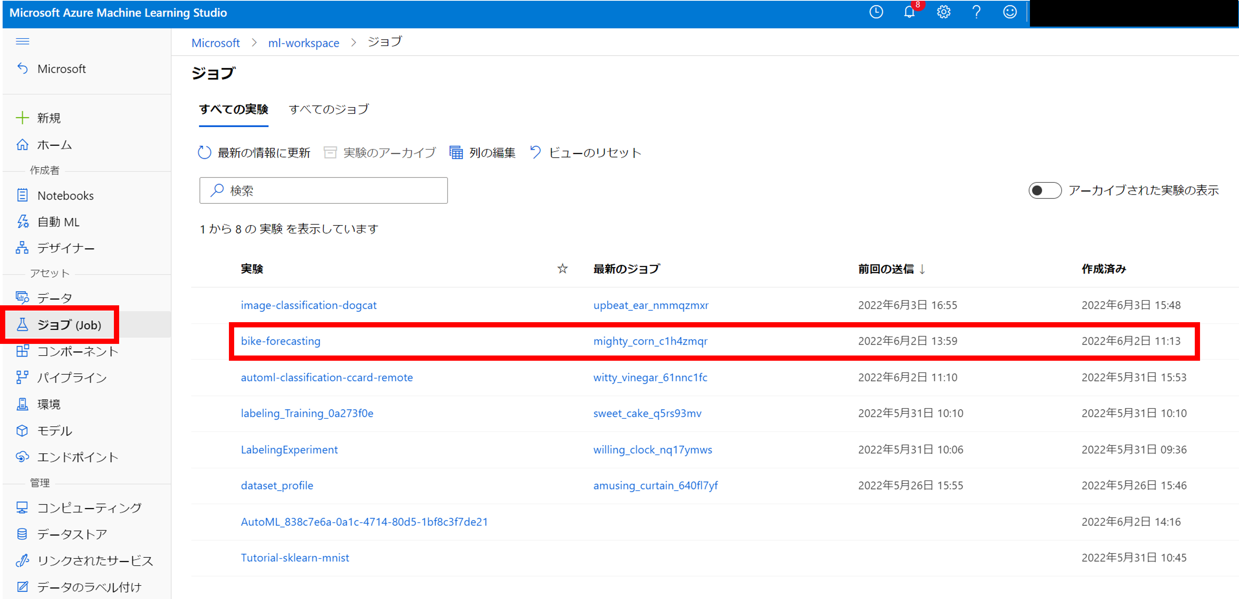The image size is (1239, 599).
Task: Open 自動 ML in the sidebar
Action: tap(58, 222)
